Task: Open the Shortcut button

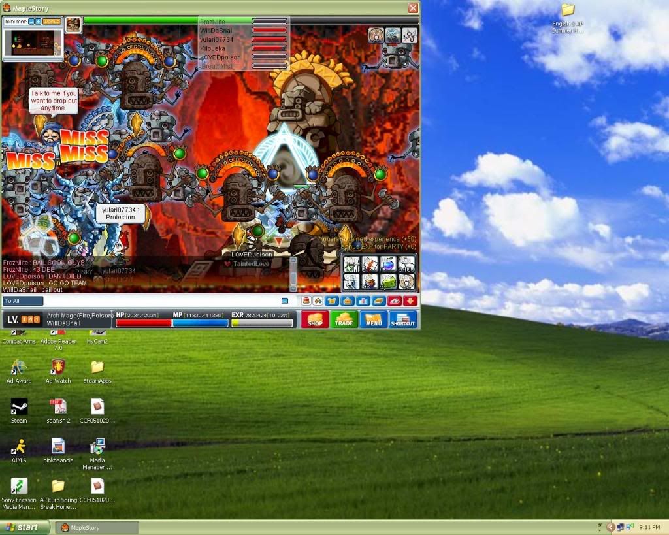Action: coord(402,319)
